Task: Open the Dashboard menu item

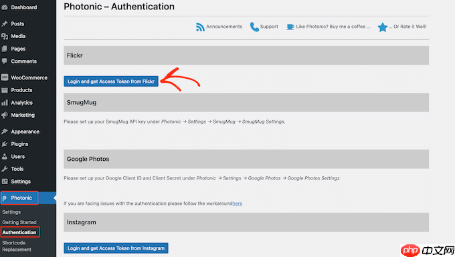Action: pos(24,7)
